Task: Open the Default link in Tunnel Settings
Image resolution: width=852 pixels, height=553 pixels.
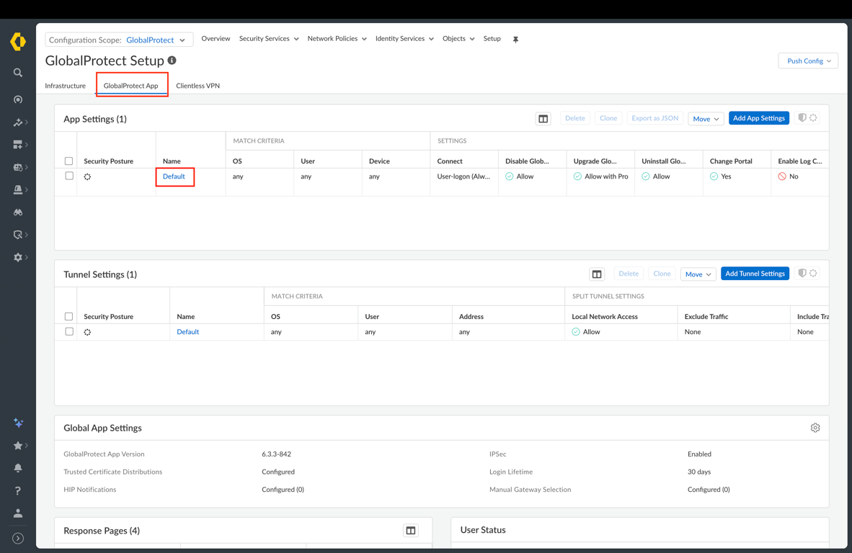Action: 188,331
